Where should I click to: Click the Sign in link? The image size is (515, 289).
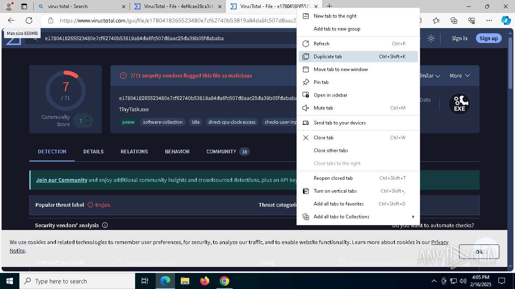[459, 38]
